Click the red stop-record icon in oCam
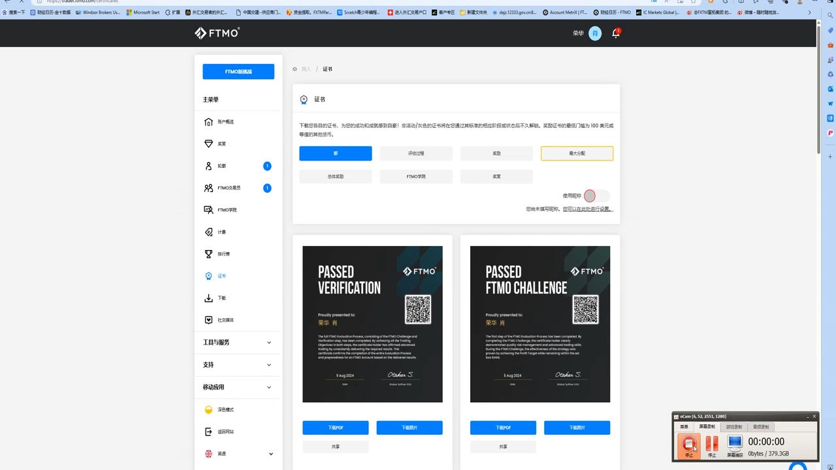Screen dimensions: 836x470 pos(688,444)
